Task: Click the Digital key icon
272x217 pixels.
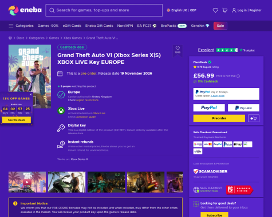Action: (x=61, y=128)
